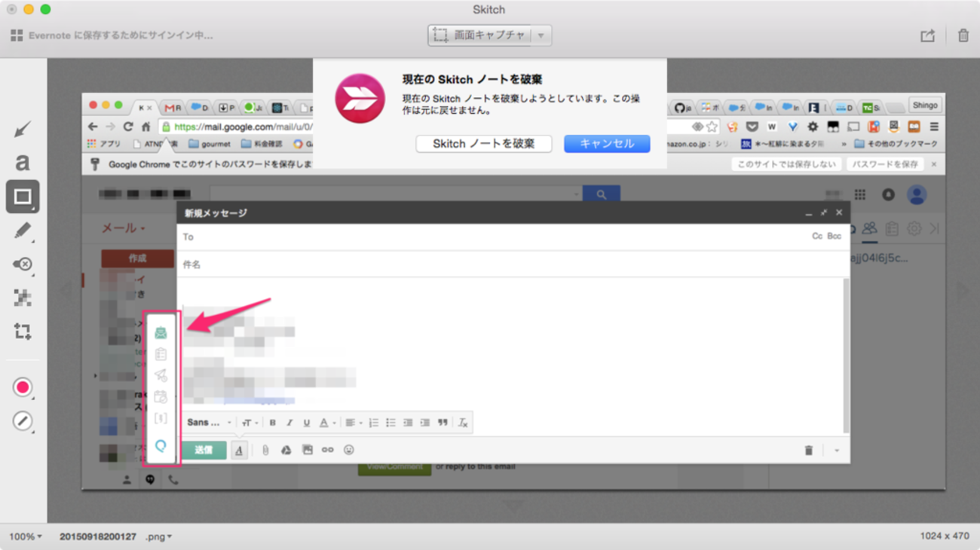The width and height of the screenshot is (980, 550).
Task: Open the capture mode dropdown arrow
Action: pos(541,35)
